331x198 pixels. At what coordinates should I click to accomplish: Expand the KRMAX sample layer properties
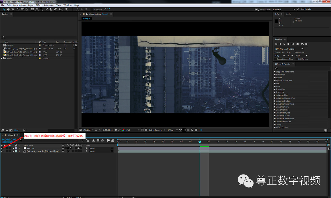point(13,151)
